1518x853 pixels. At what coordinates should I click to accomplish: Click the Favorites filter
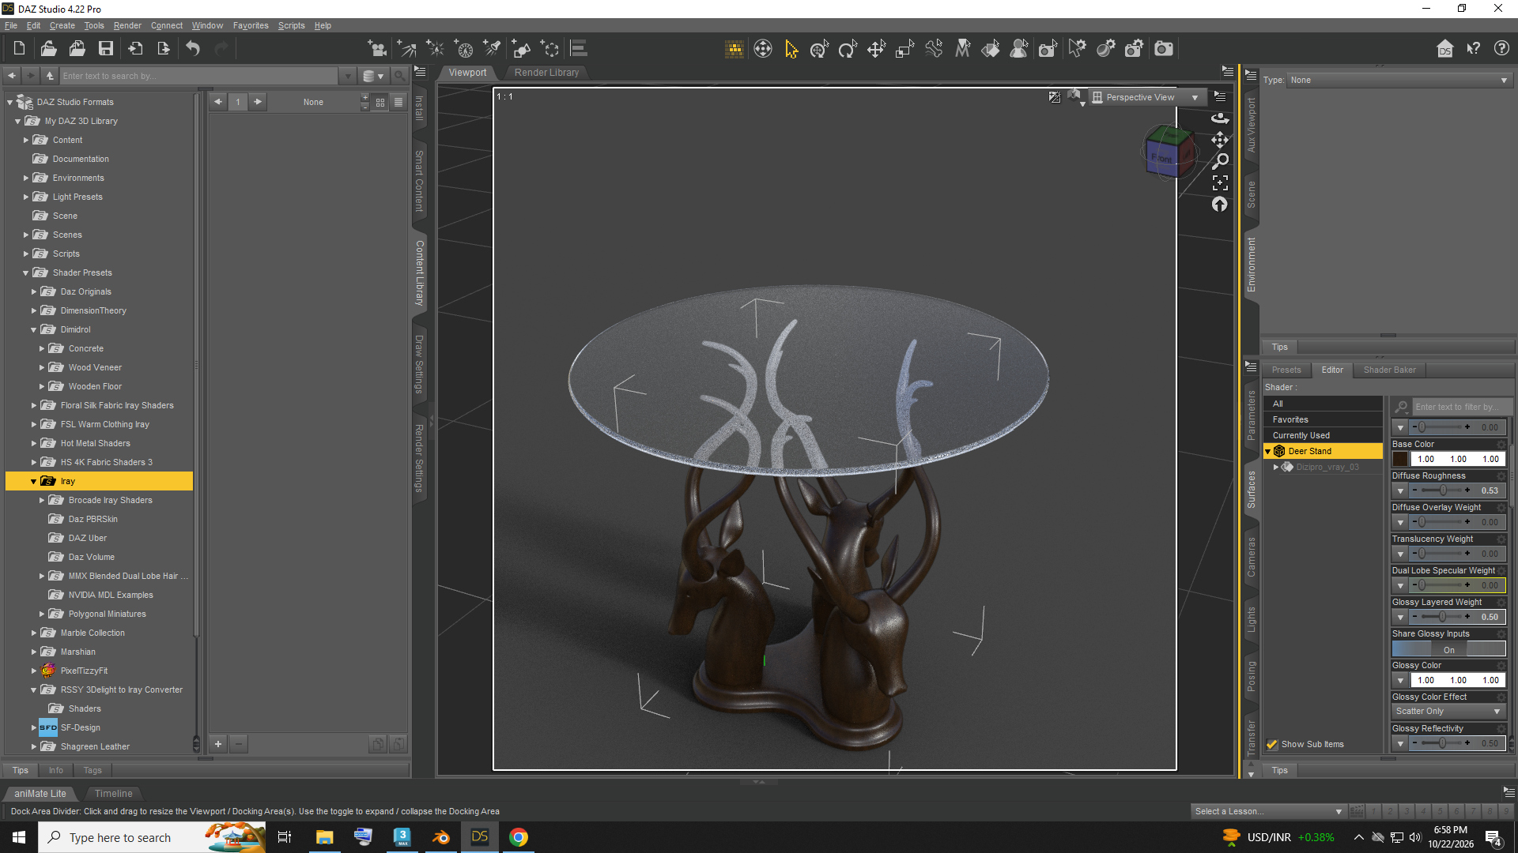(x=1323, y=419)
